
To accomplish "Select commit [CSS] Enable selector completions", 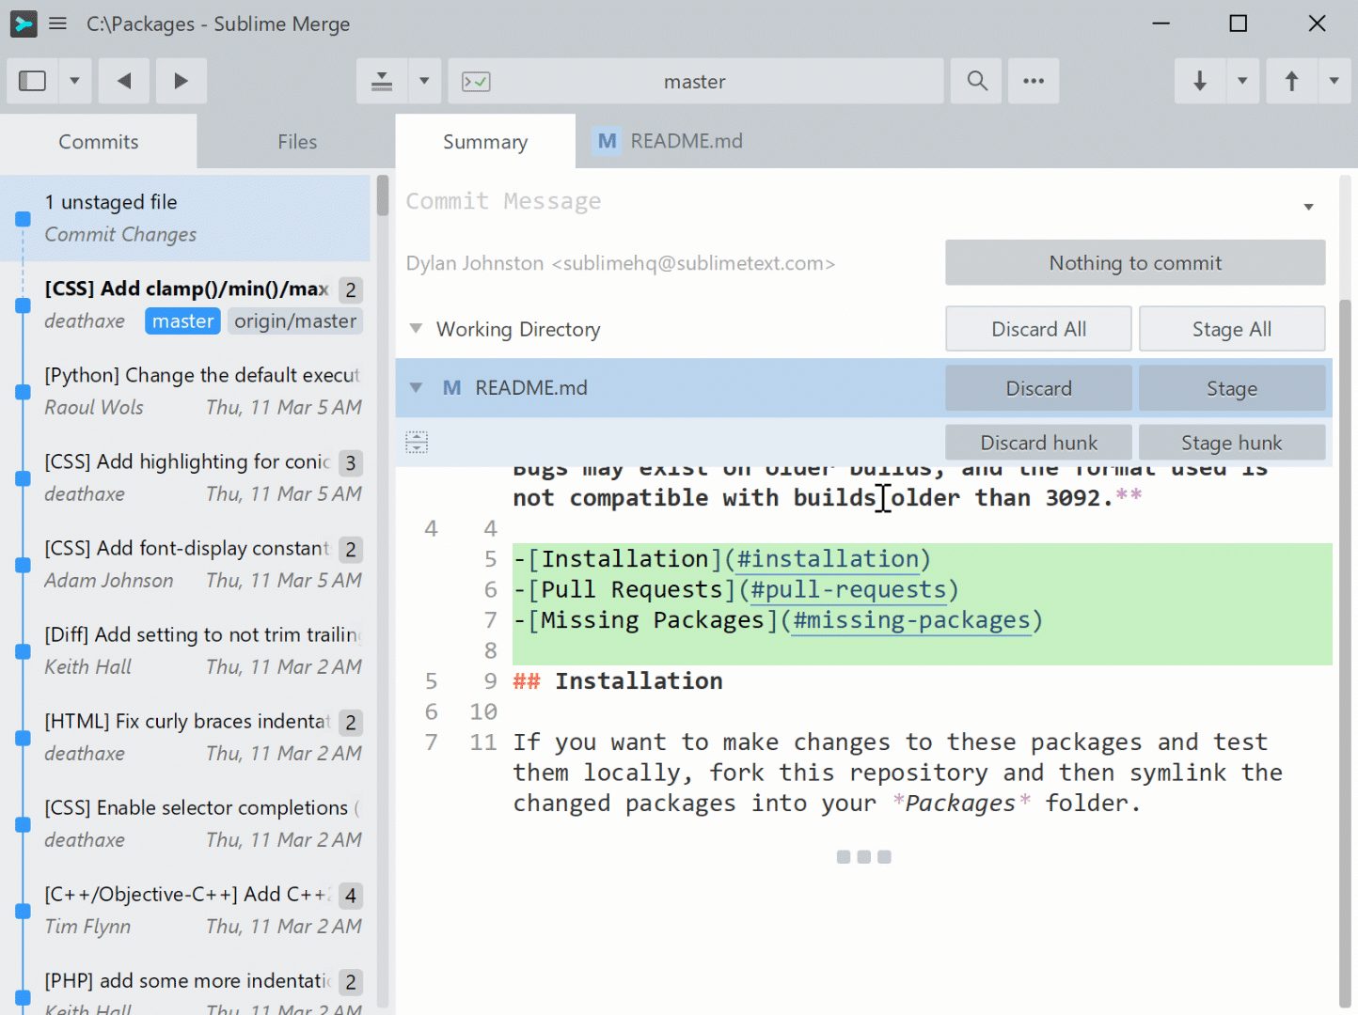I will [185, 823].
